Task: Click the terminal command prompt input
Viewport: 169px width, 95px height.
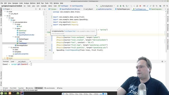Action: [31, 64]
